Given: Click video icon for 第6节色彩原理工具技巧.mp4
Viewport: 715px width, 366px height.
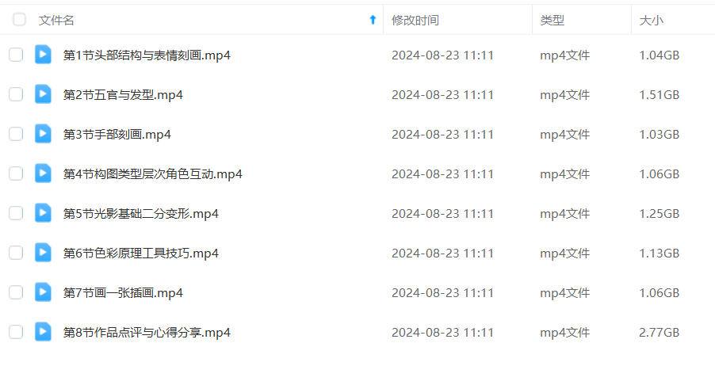Looking at the screenshot, I should click(43, 253).
